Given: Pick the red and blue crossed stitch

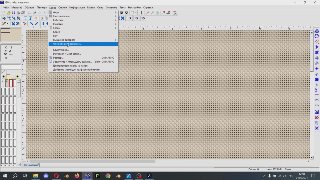Looking at the screenshot, I should tap(317, 117).
